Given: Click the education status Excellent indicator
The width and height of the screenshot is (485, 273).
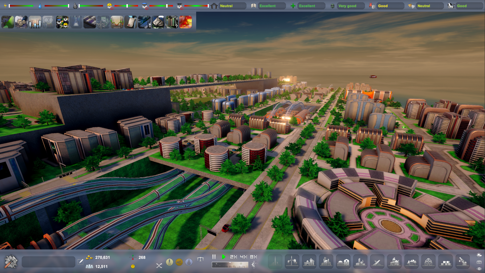Looking at the screenshot, I should [272, 6].
